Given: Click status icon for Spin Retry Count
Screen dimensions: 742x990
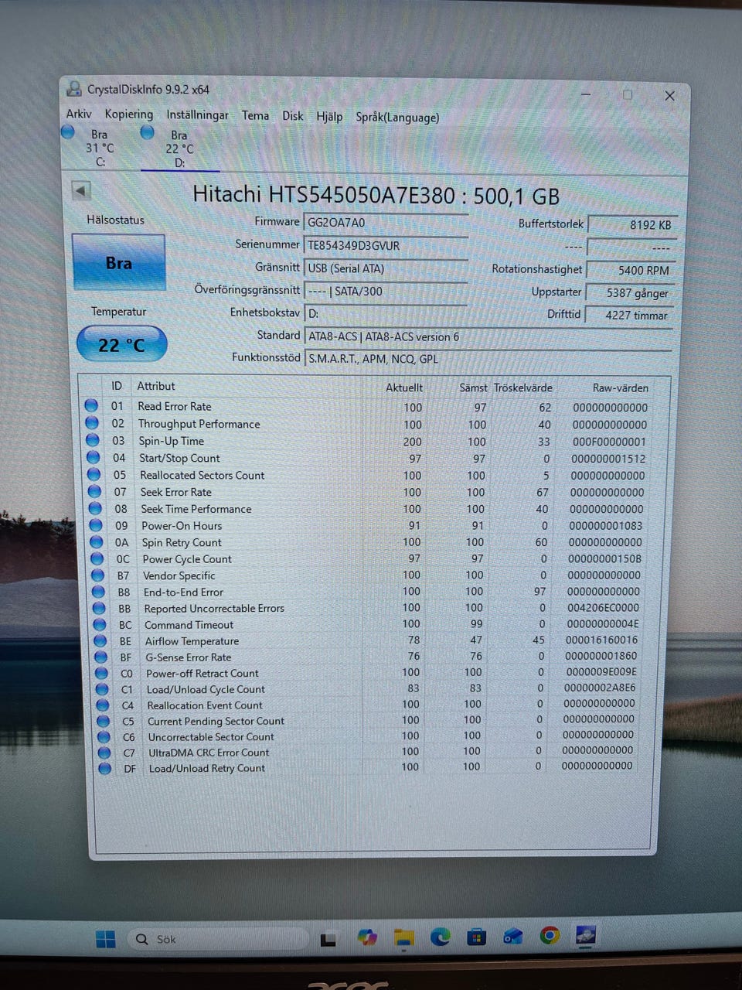Looking at the screenshot, I should pyautogui.click(x=97, y=541).
